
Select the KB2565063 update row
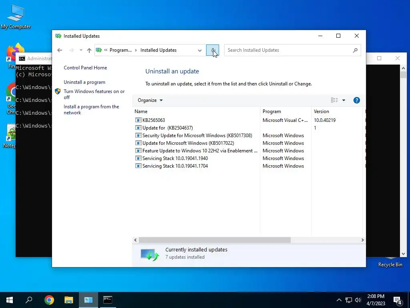pyautogui.click(x=248, y=120)
